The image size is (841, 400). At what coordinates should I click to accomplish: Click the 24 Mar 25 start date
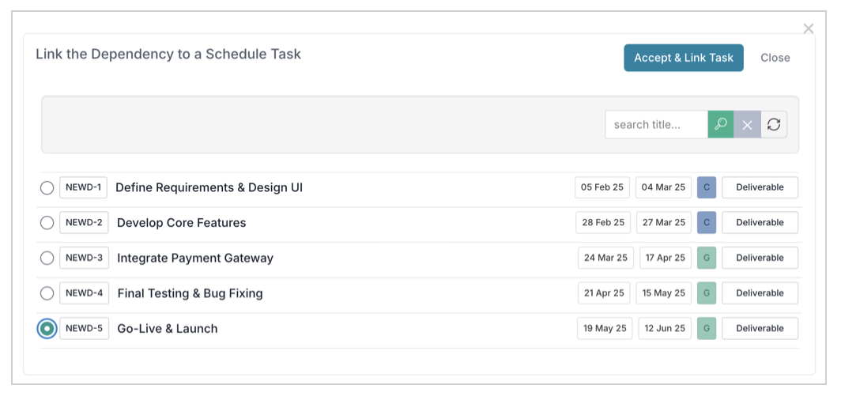point(606,258)
